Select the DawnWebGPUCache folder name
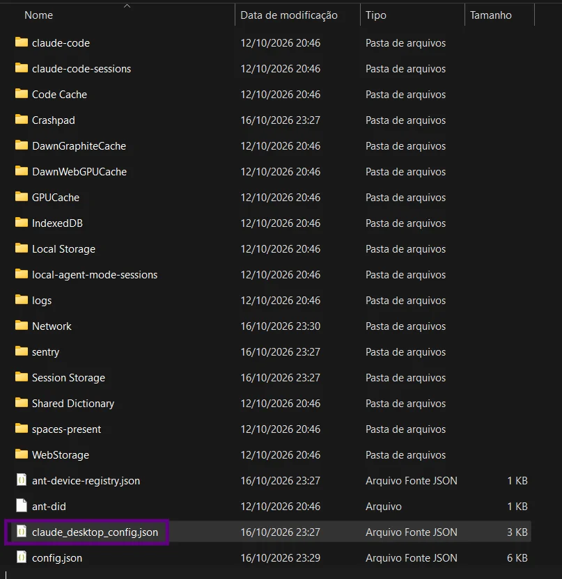The height and width of the screenshot is (579, 562). click(x=79, y=172)
